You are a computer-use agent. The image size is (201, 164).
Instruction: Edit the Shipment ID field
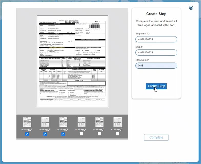(156, 39)
